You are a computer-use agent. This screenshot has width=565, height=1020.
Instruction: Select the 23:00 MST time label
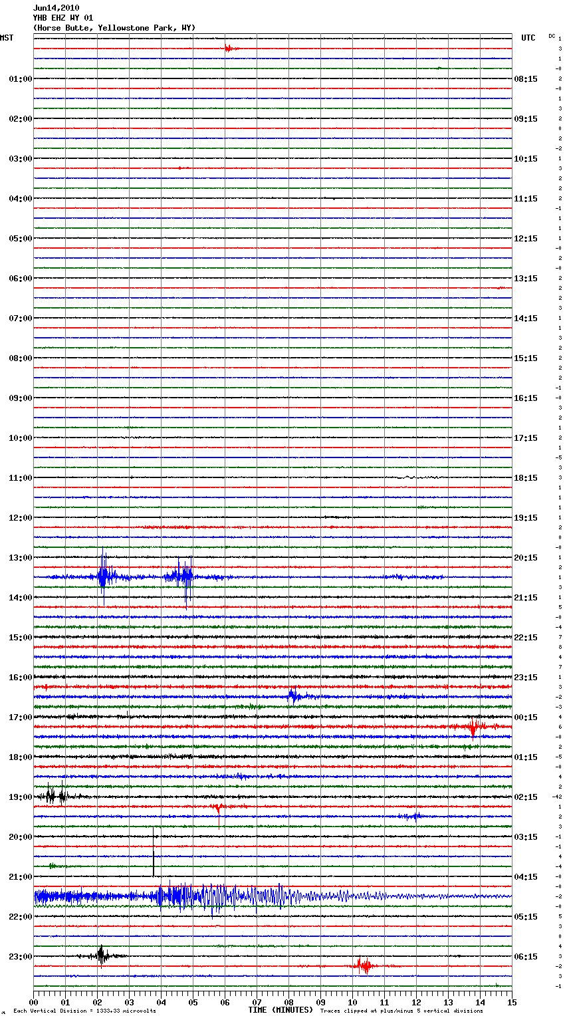pos(21,957)
